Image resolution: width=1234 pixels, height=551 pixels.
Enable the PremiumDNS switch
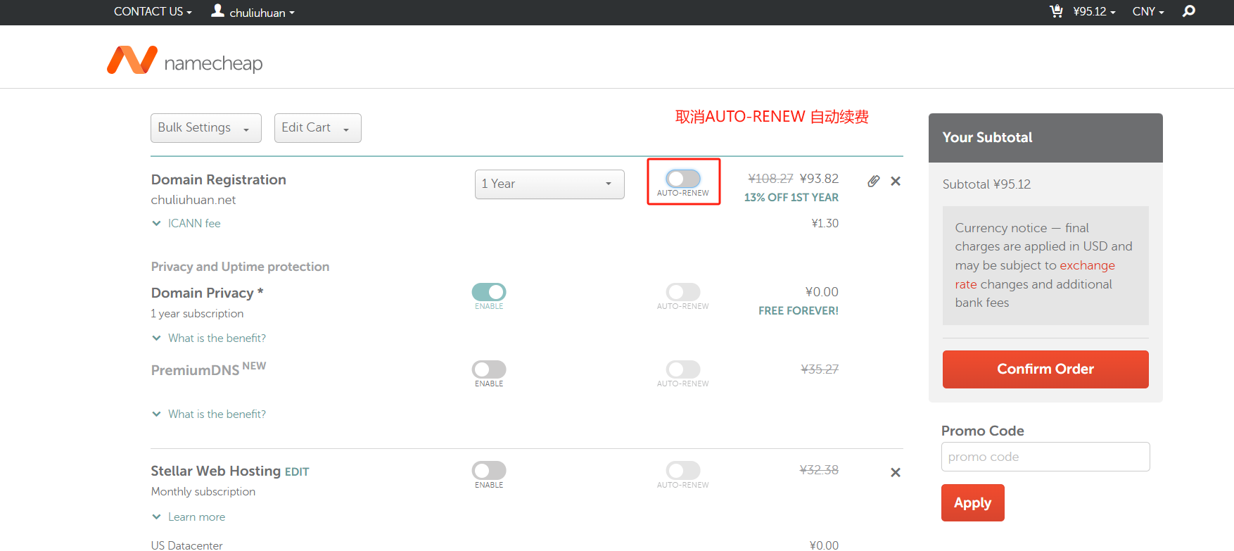point(489,369)
